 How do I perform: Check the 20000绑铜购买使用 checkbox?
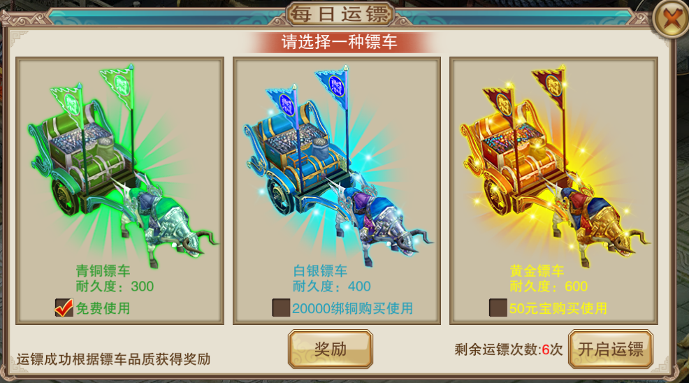281,308
